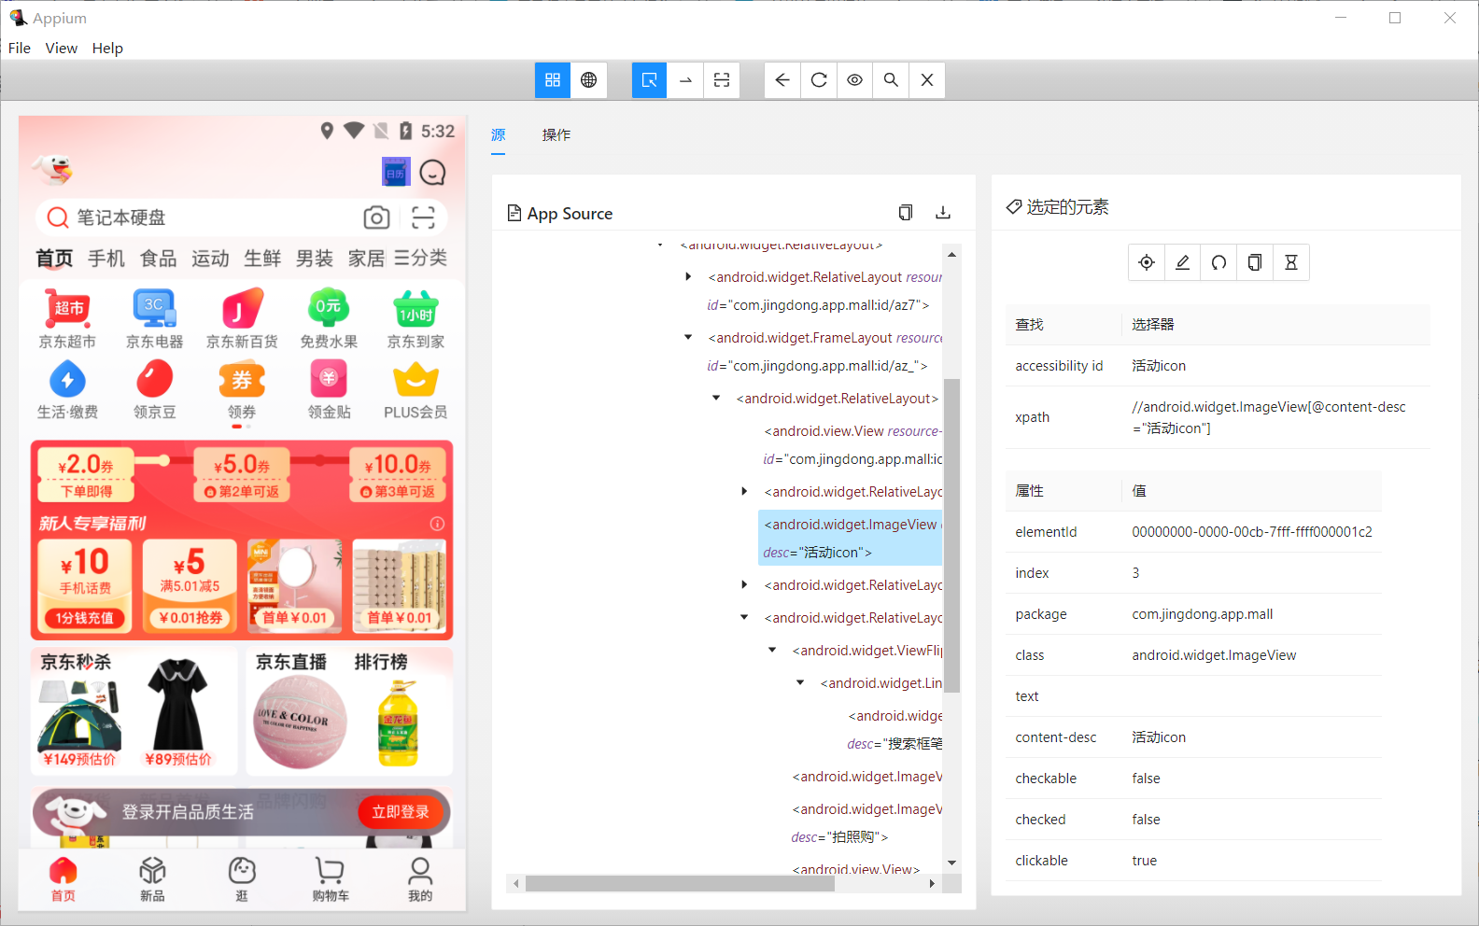Open the message bubble icon on the phone
Viewport: 1479px width, 926px height.
tap(432, 173)
